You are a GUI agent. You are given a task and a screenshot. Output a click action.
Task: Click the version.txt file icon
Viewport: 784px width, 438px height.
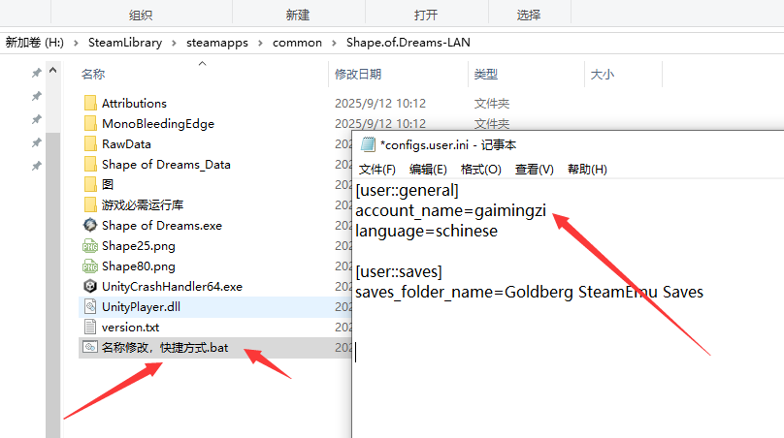pos(90,328)
